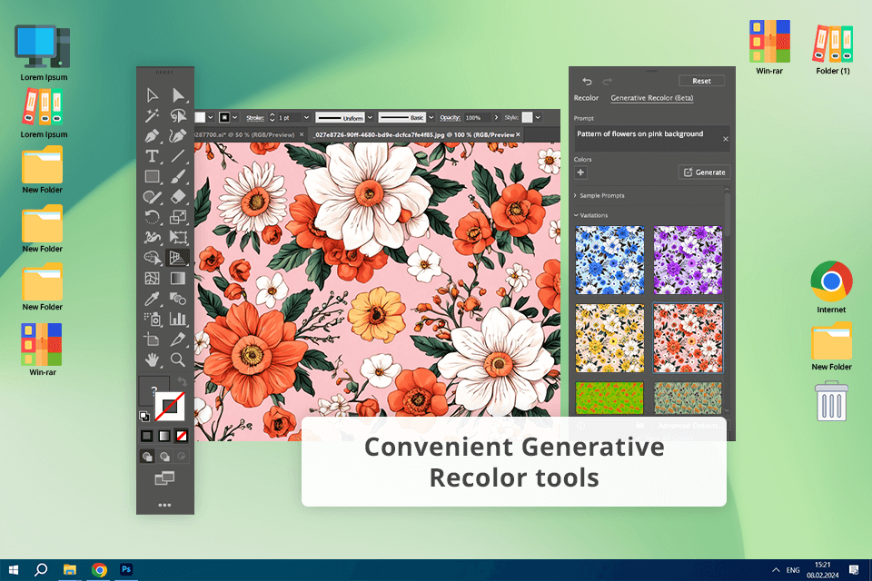The width and height of the screenshot is (872, 581).
Task: Activate the Shape Builder tool
Action: tap(152, 258)
